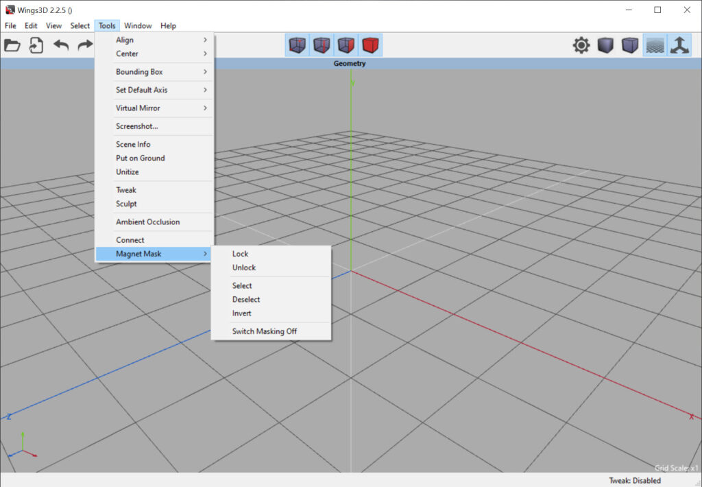Toggle orthographic/perspective view cube icon
Screen dimensions: 702x487
click(630, 45)
